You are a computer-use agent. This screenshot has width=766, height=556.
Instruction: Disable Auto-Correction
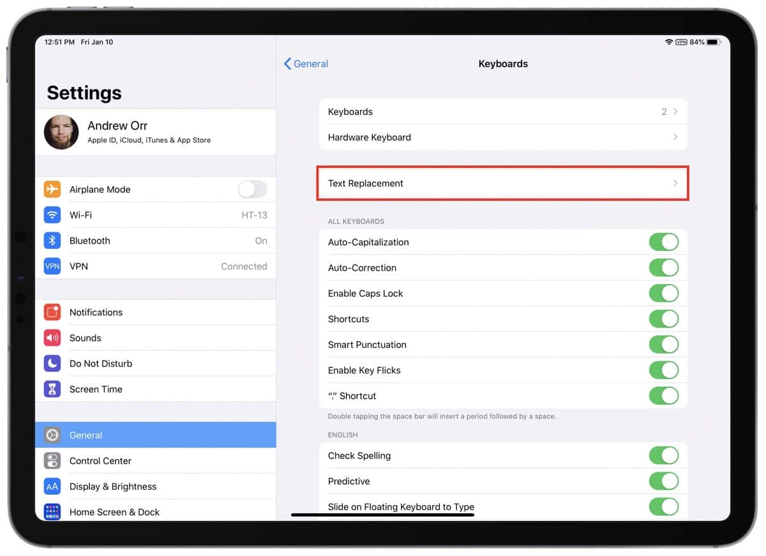664,267
